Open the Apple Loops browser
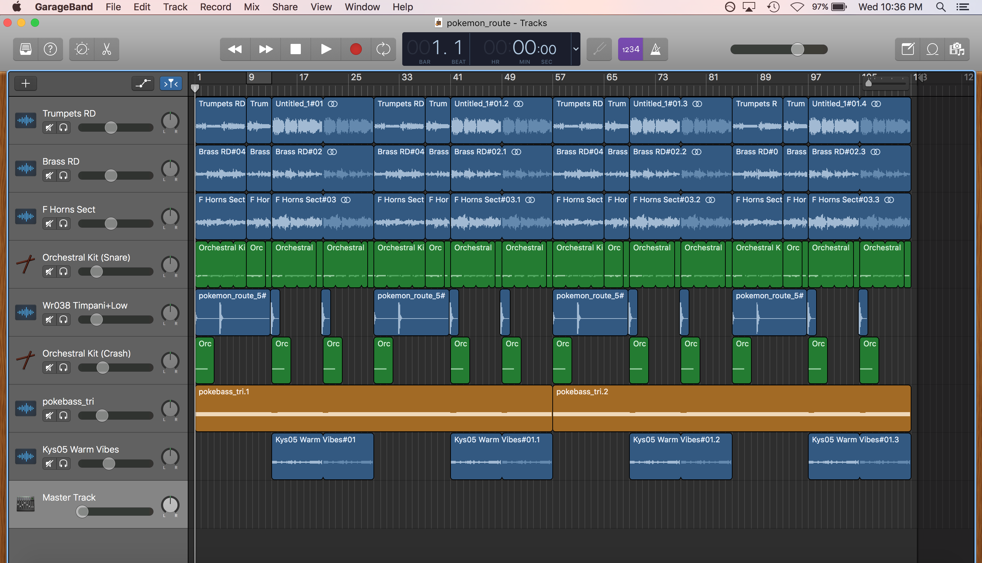This screenshot has width=982, height=563. pyautogui.click(x=932, y=49)
